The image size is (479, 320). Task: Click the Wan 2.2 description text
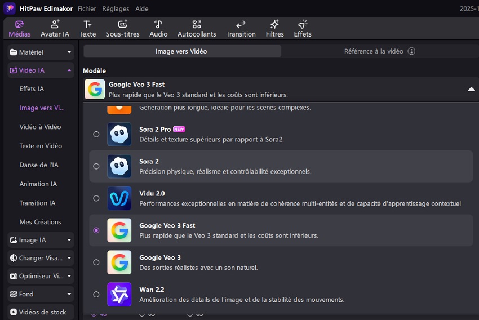(242, 300)
